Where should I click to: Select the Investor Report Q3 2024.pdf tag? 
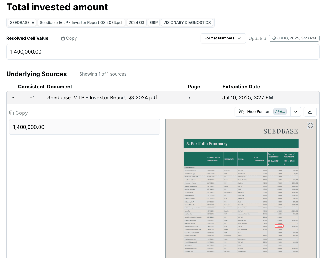click(x=81, y=23)
